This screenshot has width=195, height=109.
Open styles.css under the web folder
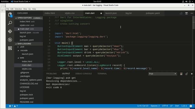click(x=27, y=69)
